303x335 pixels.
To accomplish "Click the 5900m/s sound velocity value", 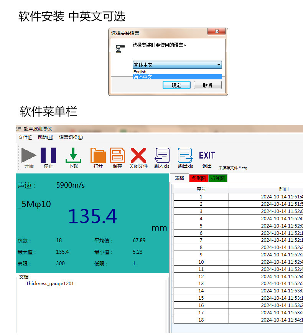I will pos(71,185).
